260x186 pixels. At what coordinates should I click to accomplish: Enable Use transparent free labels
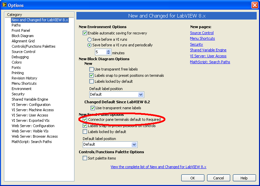click(x=91, y=69)
